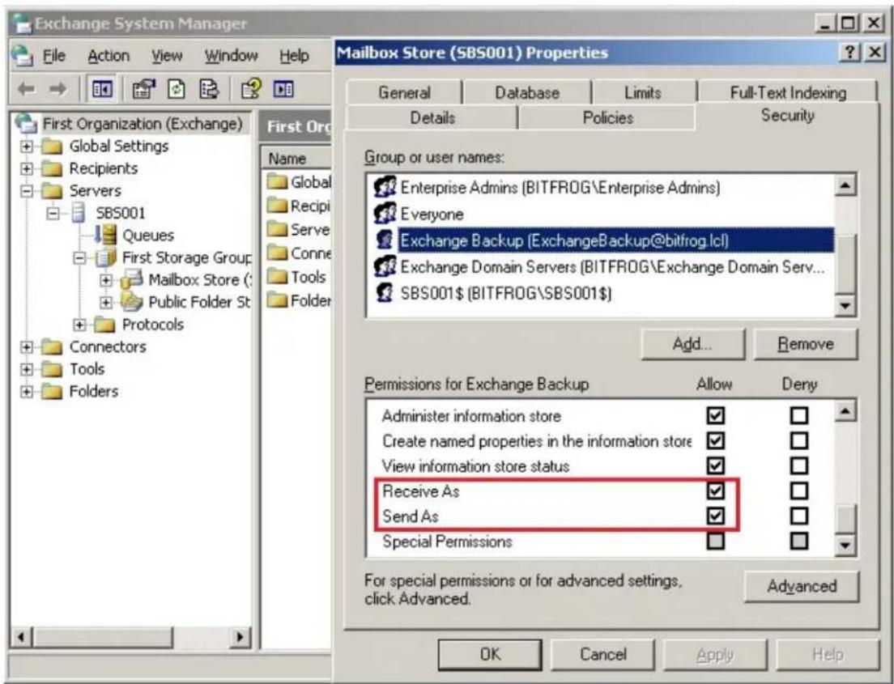Check Deny for Administer information store
This screenshot has width=894, height=684.
tap(799, 415)
